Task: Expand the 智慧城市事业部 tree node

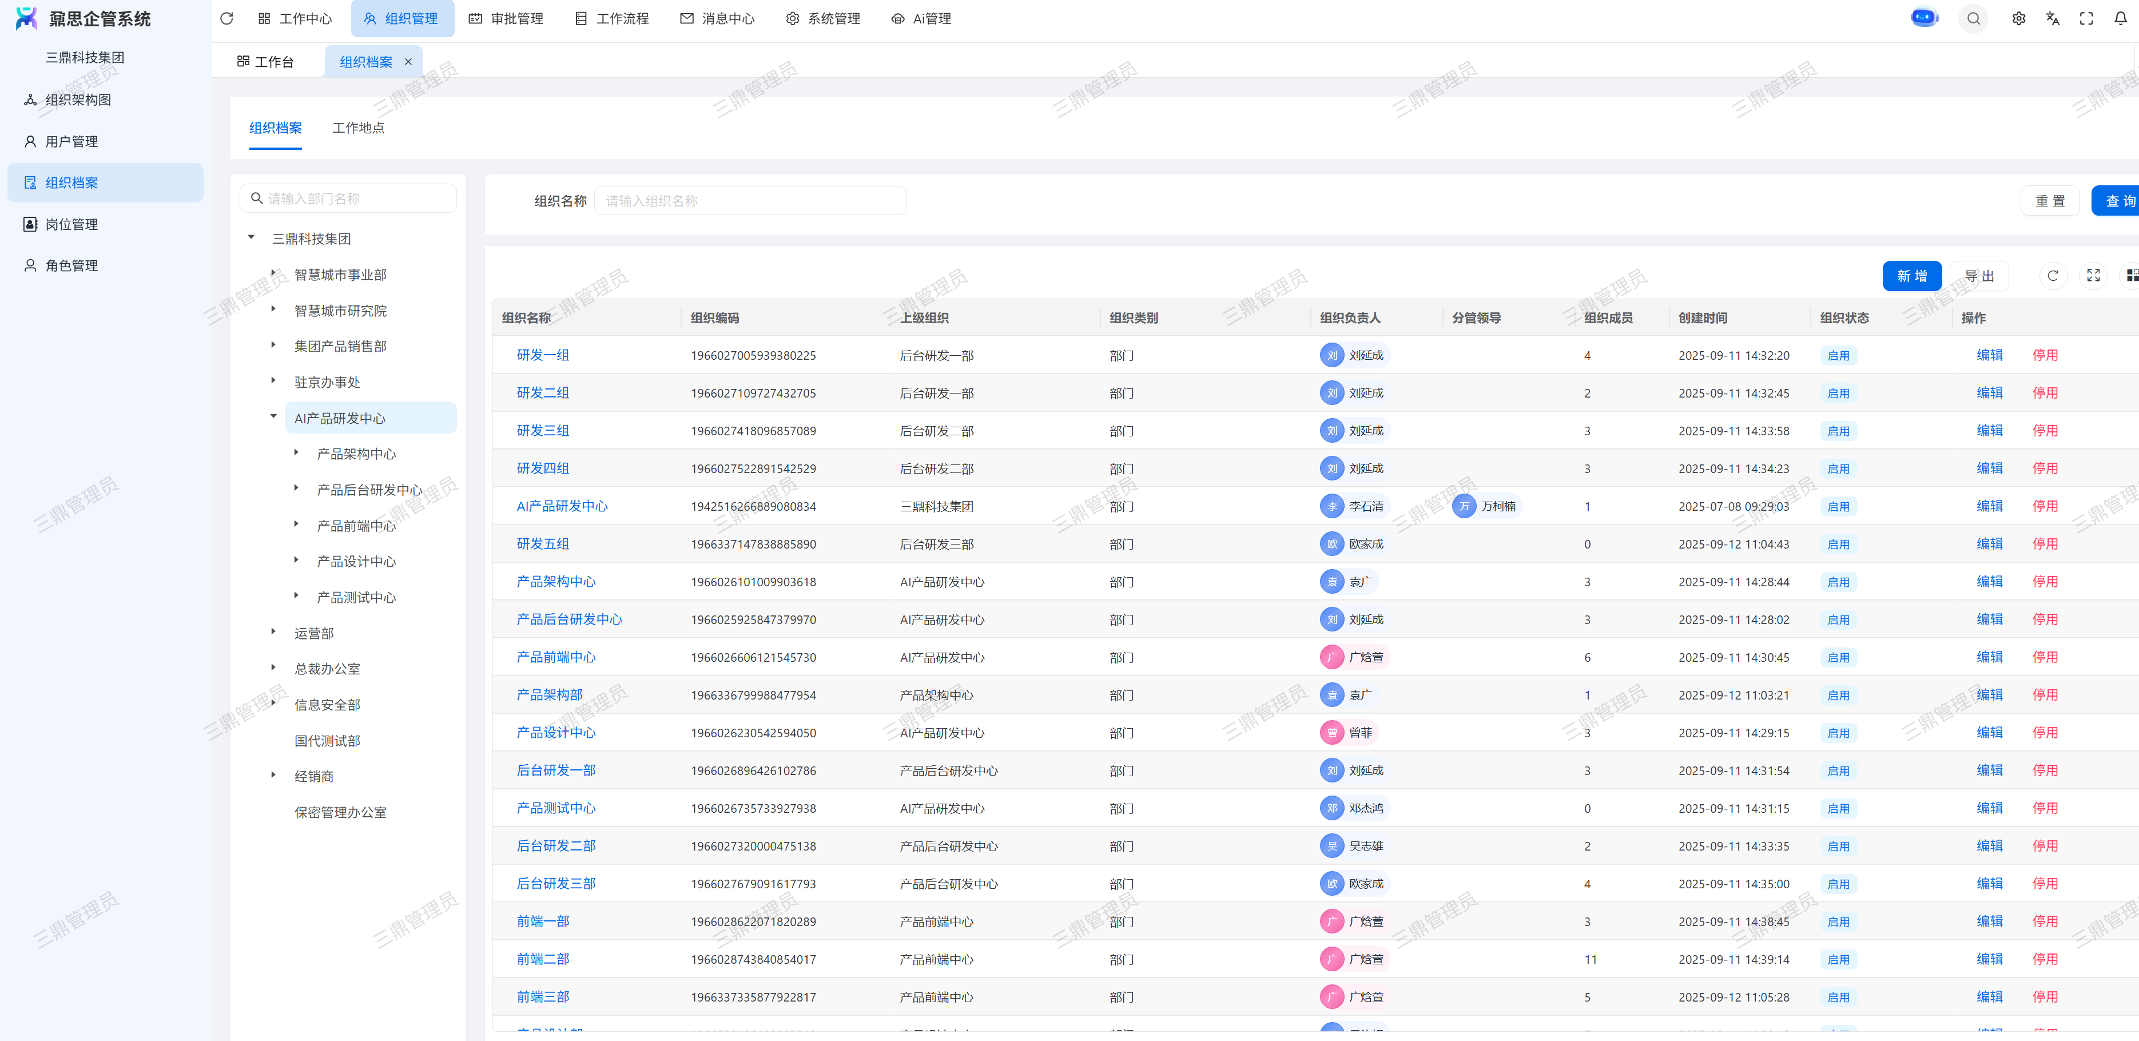Action: 273,273
